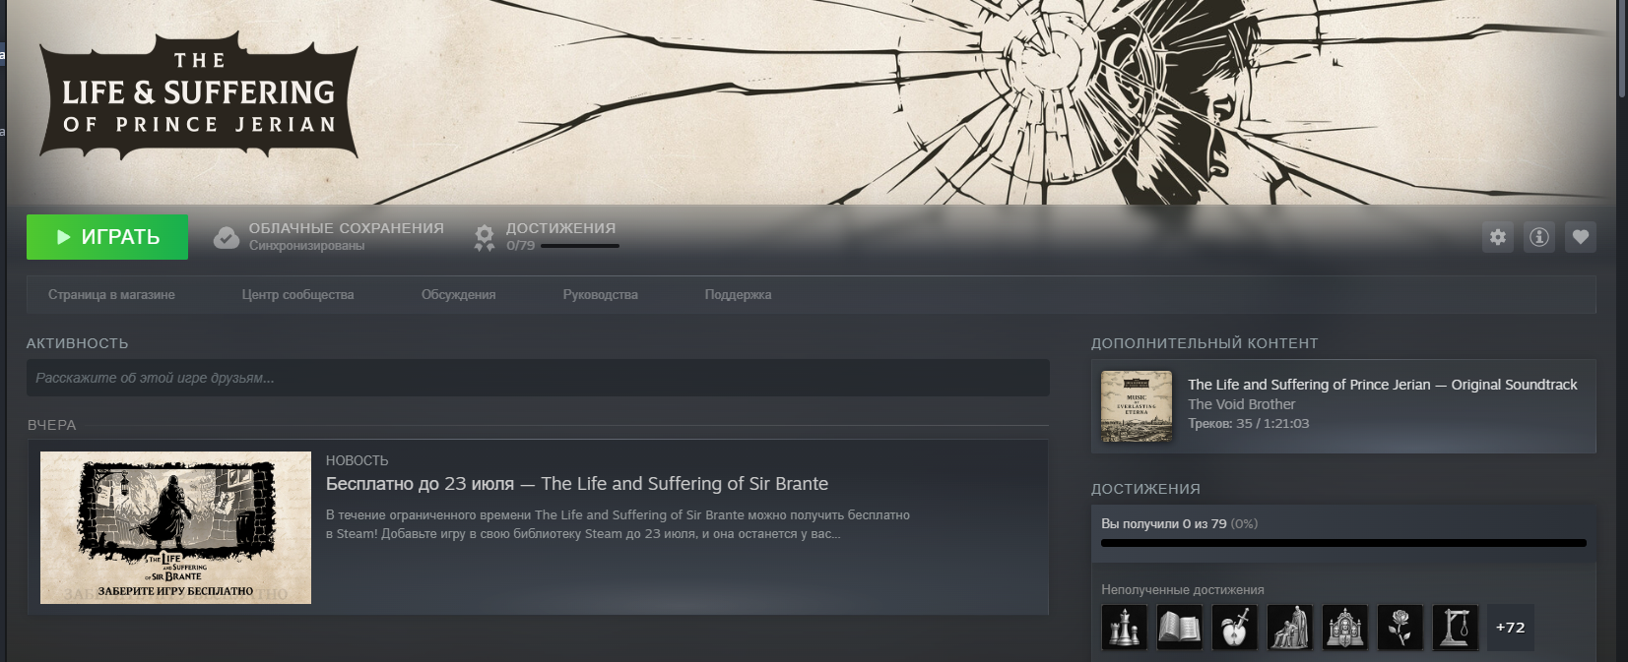Click the cloud saves sync icon
The image size is (1628, 662).
point(227,238)
